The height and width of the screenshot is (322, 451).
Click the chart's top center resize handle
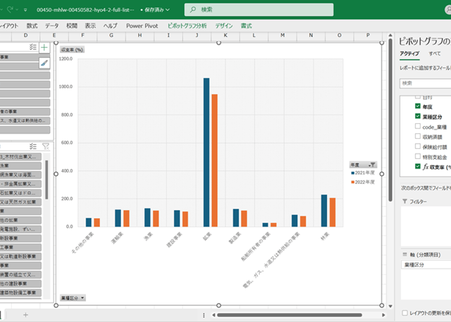(x=219, y=43)
